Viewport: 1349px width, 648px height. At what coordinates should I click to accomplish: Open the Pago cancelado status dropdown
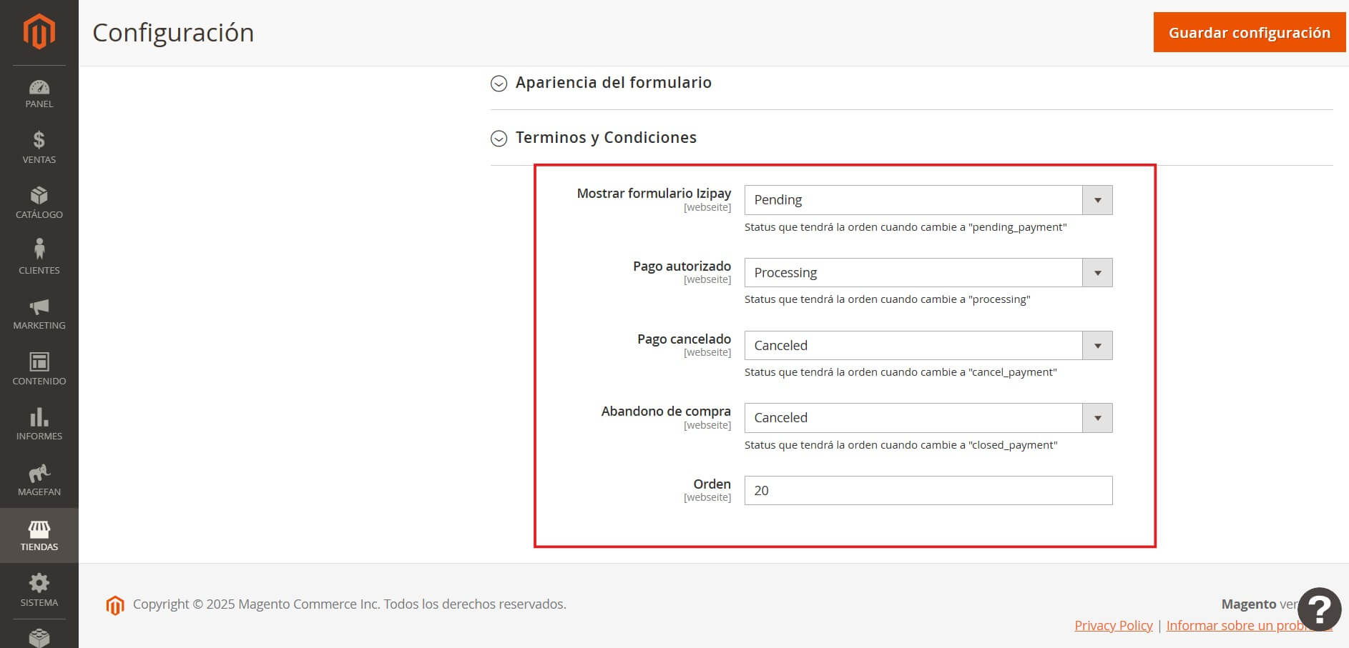click(928, 346)
